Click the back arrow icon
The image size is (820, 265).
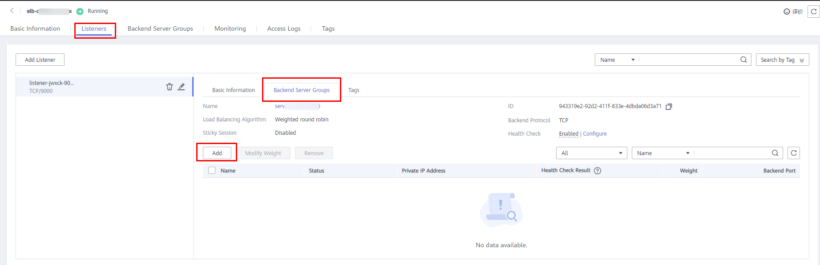pos(12,11)
